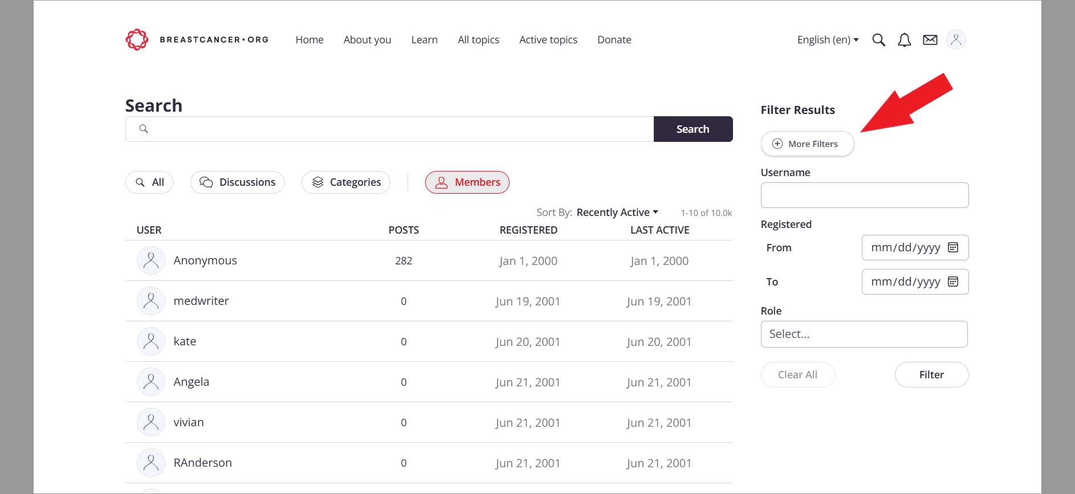
Task: Open the kate profile link
Action: [x=185, y=341]
